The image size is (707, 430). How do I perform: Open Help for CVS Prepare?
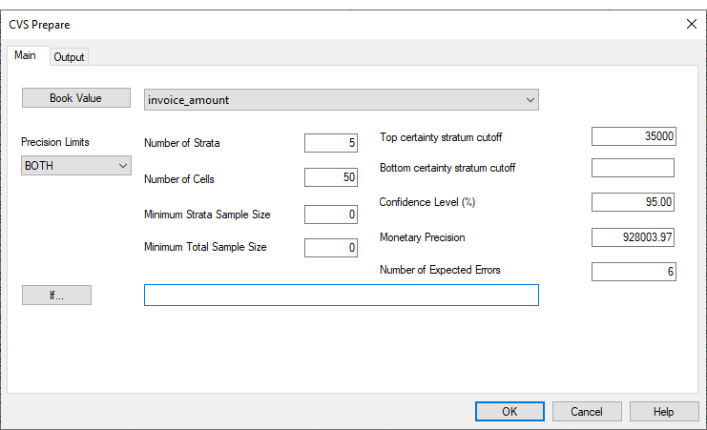tap(664, 412)
